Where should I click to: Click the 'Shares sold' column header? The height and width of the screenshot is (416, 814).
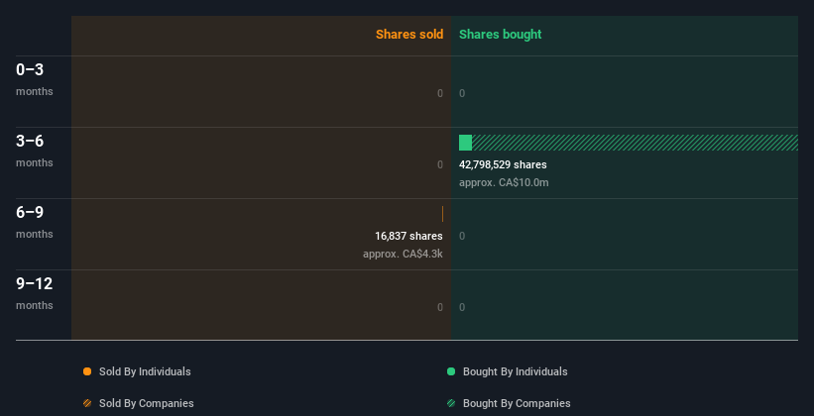pos(409,35)
